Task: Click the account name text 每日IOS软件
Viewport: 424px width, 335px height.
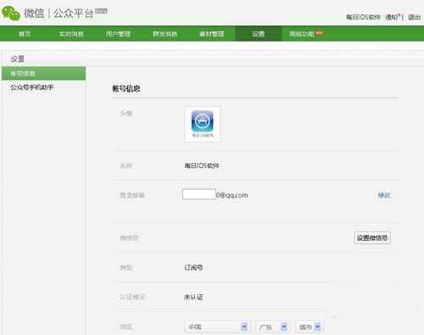Action: (x=202, y=165)
